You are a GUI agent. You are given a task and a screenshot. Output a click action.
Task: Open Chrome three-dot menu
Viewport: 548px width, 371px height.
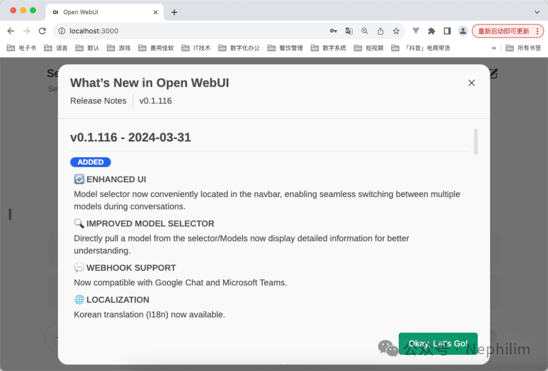(537, 31)
